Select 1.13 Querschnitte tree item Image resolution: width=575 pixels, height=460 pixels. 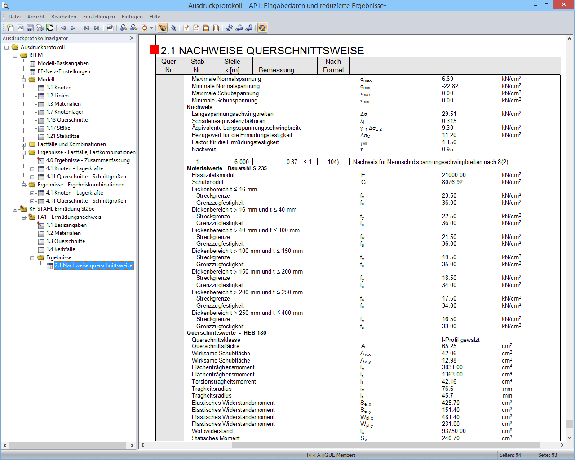(x=67, y=120)
